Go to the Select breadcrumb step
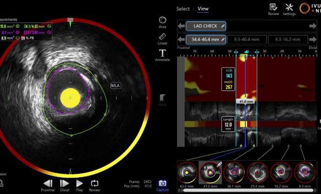The height and width of the screenshot is (194, 321). point(183,9)
